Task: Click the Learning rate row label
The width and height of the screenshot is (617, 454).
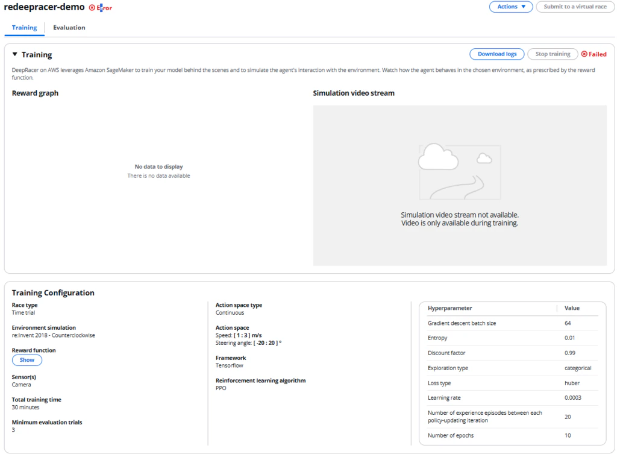Action: [444, 398]
